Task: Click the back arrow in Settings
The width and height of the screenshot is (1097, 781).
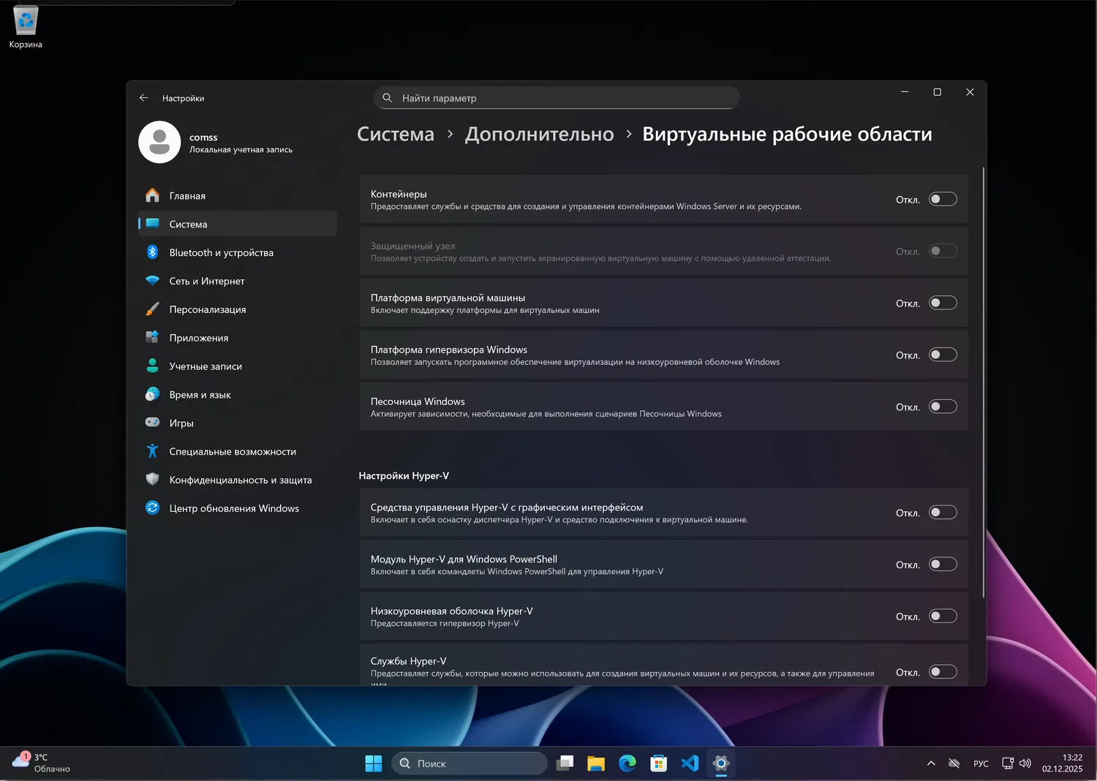Action: pyautogui.click(x=144, y=98)
